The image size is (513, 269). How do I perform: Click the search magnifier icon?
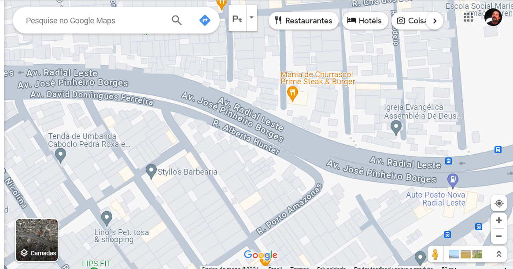pos(177,20)
